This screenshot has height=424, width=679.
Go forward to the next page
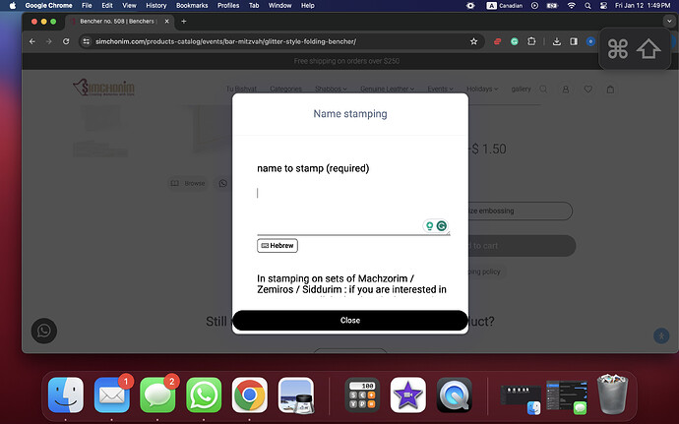click(49, 41)
